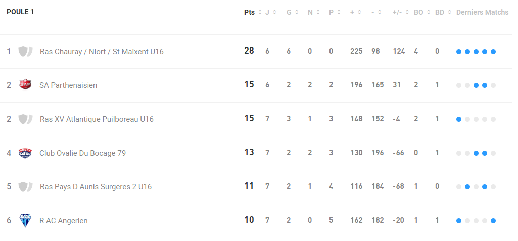Screen dimensions: 518x241
Task: Sort by +/- point difference column
Action: coord(400,12)
